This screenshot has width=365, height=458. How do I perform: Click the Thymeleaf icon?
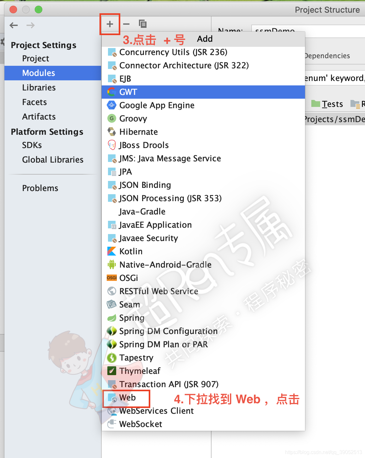112,371
